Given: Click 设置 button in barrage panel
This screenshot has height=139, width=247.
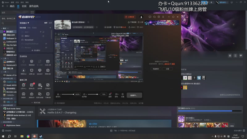Looking at the screenshot, I should point(167,69).
